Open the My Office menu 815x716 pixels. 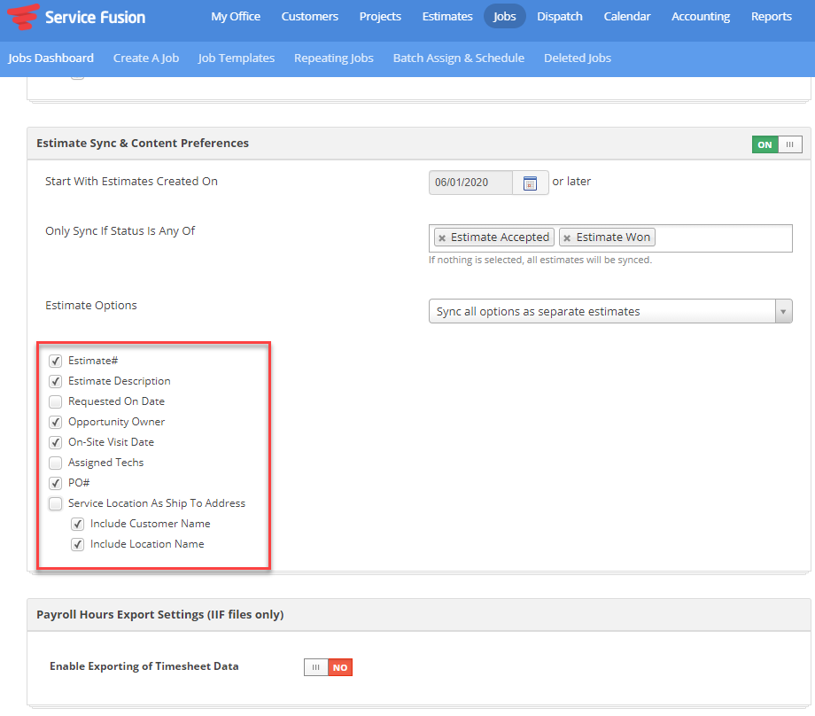click(236, 16)
